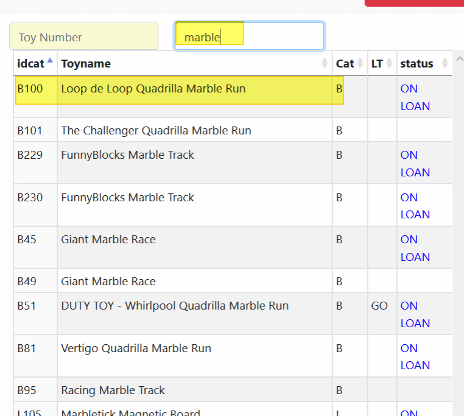Image resolution: width=464 pixels, height=416 pixels.
Task: Select Loop de Loop Quadrilla Marble Run row
Action: [x=153, y=89]
